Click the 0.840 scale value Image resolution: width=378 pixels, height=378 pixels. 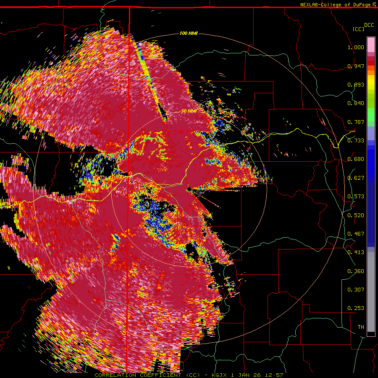click(x=356, y=103)
